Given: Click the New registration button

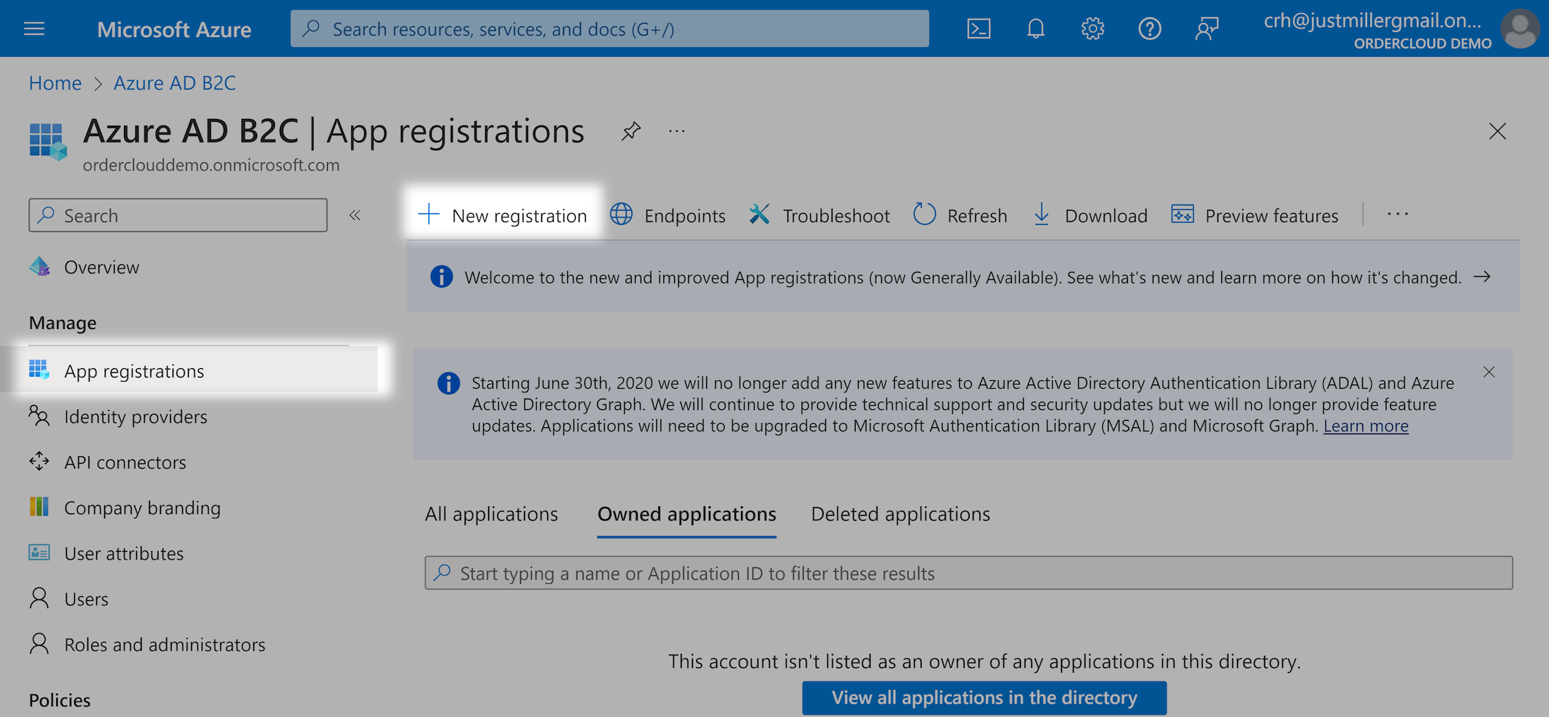Looking at the screenshot, I should point(502,215).
